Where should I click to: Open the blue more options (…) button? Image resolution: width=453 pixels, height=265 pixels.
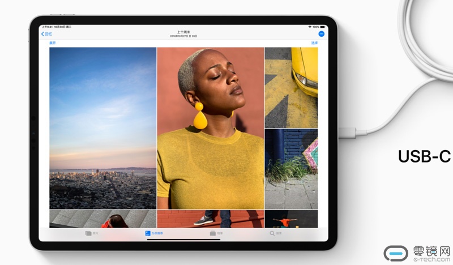[321, 34]
